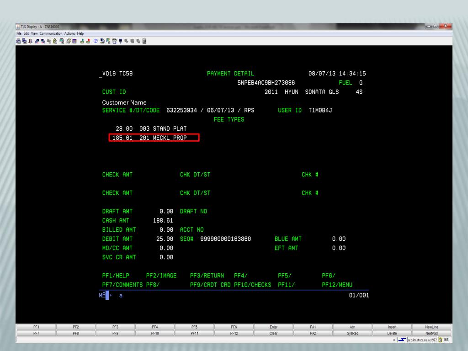The height and width of the screenshot is (351, 468).
Task: Click the PF9/CRDT CRD function key text
Action: 210,285
